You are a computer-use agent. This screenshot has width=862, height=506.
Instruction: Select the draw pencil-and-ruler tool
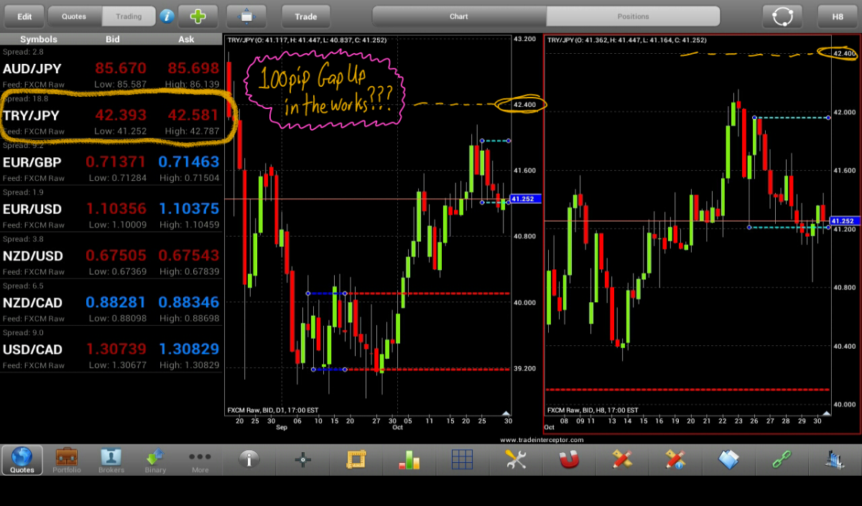[x=622, y=459]
